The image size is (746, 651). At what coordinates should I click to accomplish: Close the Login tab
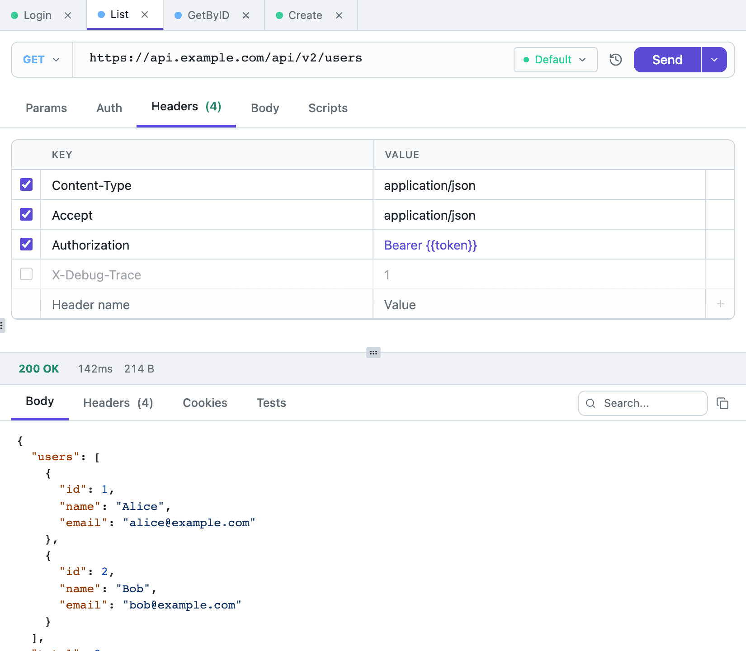pyautogui.click(x=68, y=15)
